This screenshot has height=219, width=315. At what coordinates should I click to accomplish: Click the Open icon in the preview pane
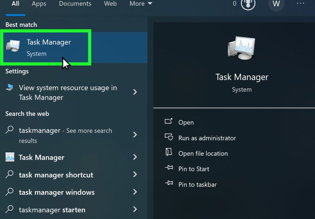[x=168, y=121]
